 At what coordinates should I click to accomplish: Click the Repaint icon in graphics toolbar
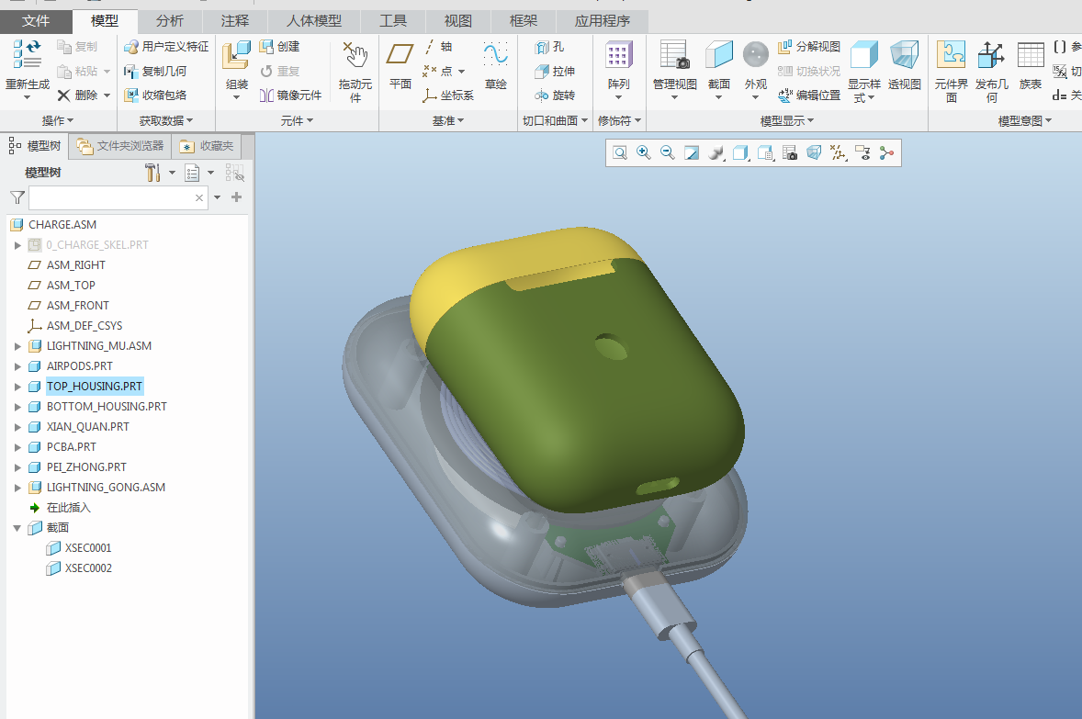pos(692,153)
